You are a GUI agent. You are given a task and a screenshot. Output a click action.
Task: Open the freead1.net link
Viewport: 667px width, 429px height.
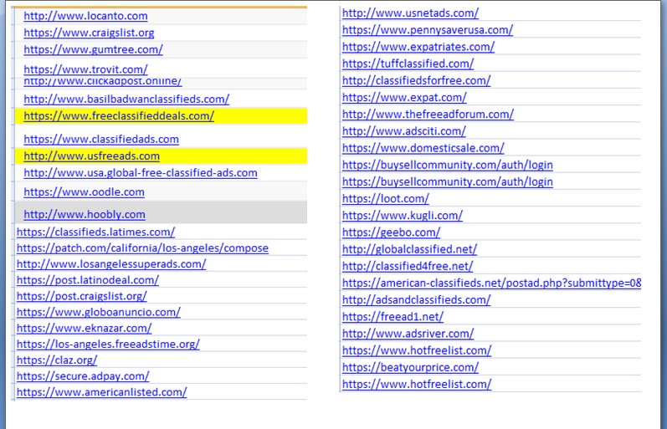click(393, 317)
